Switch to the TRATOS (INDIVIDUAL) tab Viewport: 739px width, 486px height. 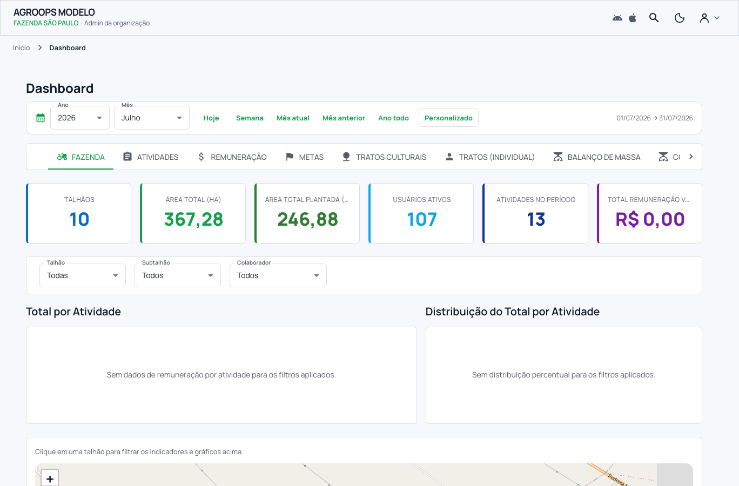pyautogui.click(x=489, y=157)
